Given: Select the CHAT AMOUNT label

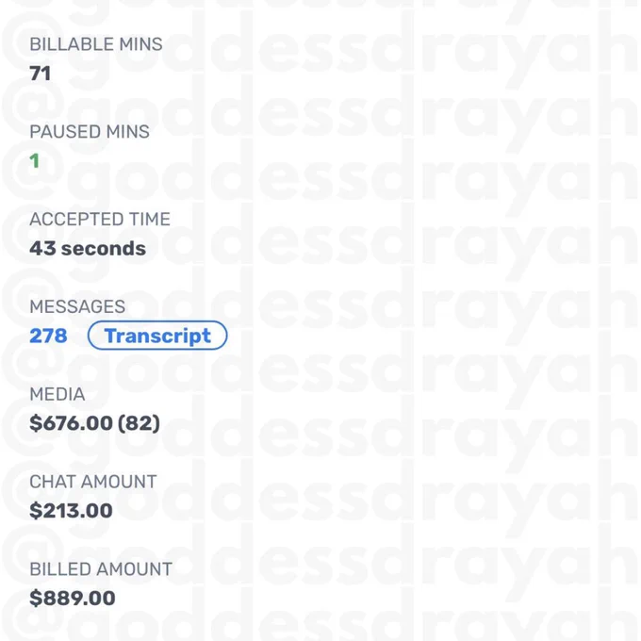Looking at the screenshot, I should tap(92, 482).
